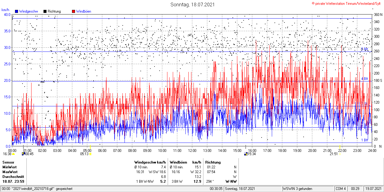This screenshot has width=384, height=192.
Task: Click the max gust value 32.2
Action: click(x=198, y=172)
